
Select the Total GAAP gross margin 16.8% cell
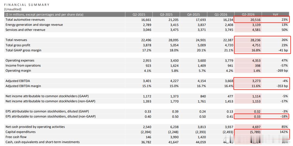[x=256, y=50]
